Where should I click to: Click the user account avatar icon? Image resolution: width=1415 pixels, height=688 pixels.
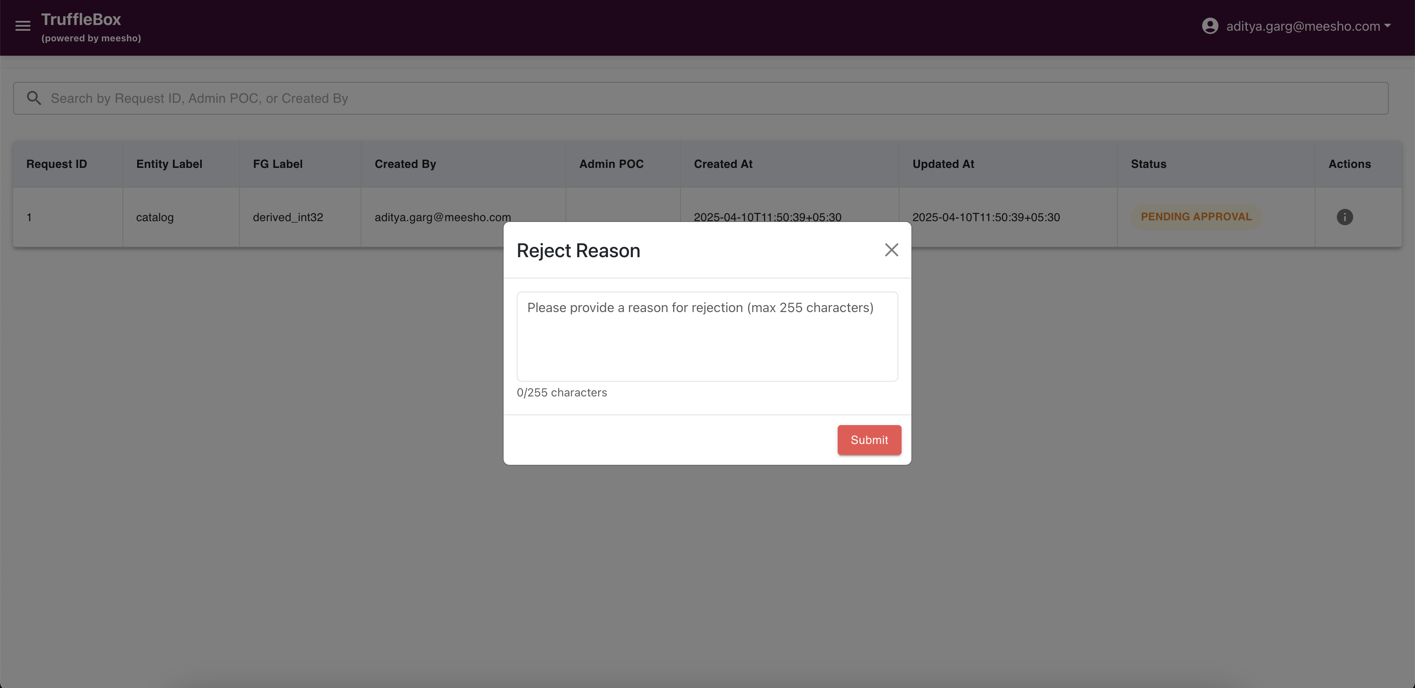pos(1209,26)
